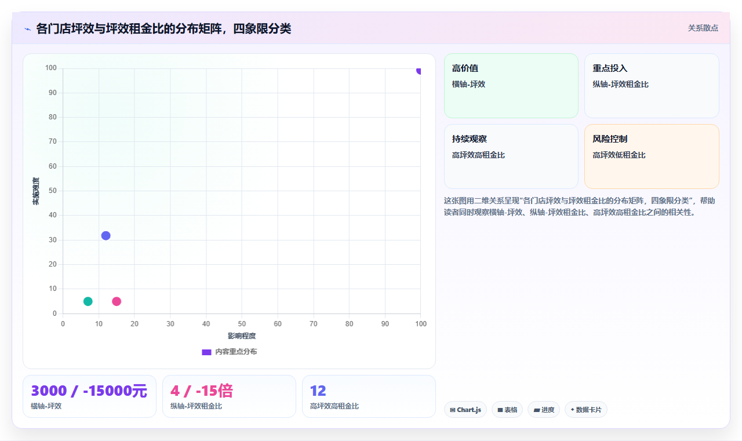The image size is (742, 441).
Task: Click the chart title 各门店坪效与坪效租金比的分布矩阵
Action: point(163,28)
